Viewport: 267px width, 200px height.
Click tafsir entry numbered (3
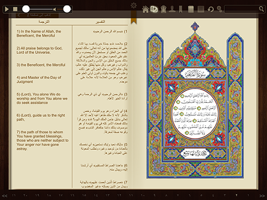coord(103,96)
